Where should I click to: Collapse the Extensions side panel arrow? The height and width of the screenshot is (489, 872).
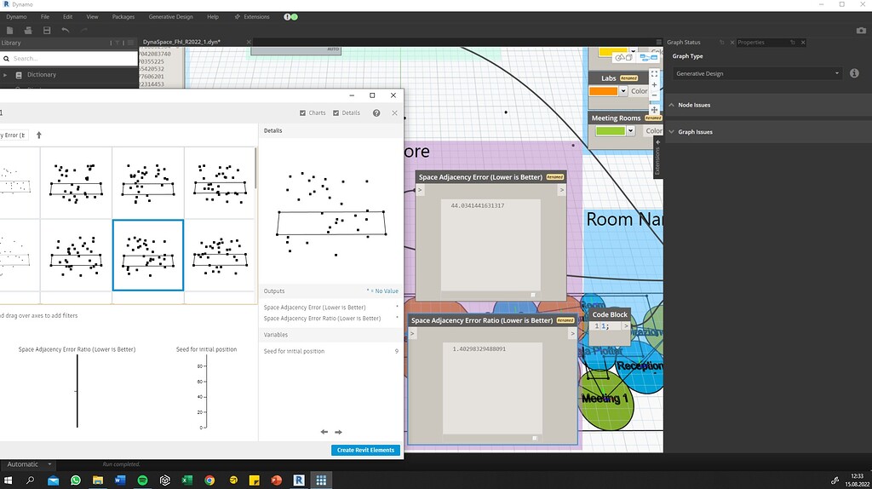[x=657, y=142]
